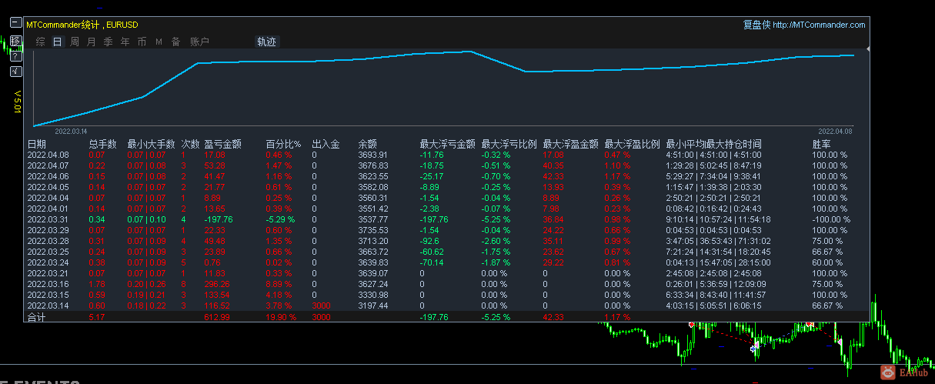Screen dimensions: 935x384
Task: Click the 百分比% column header
Action: [x=283, y=144]
